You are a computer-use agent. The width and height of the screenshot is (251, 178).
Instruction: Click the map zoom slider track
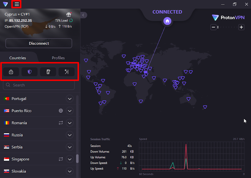tap(227, 27)
